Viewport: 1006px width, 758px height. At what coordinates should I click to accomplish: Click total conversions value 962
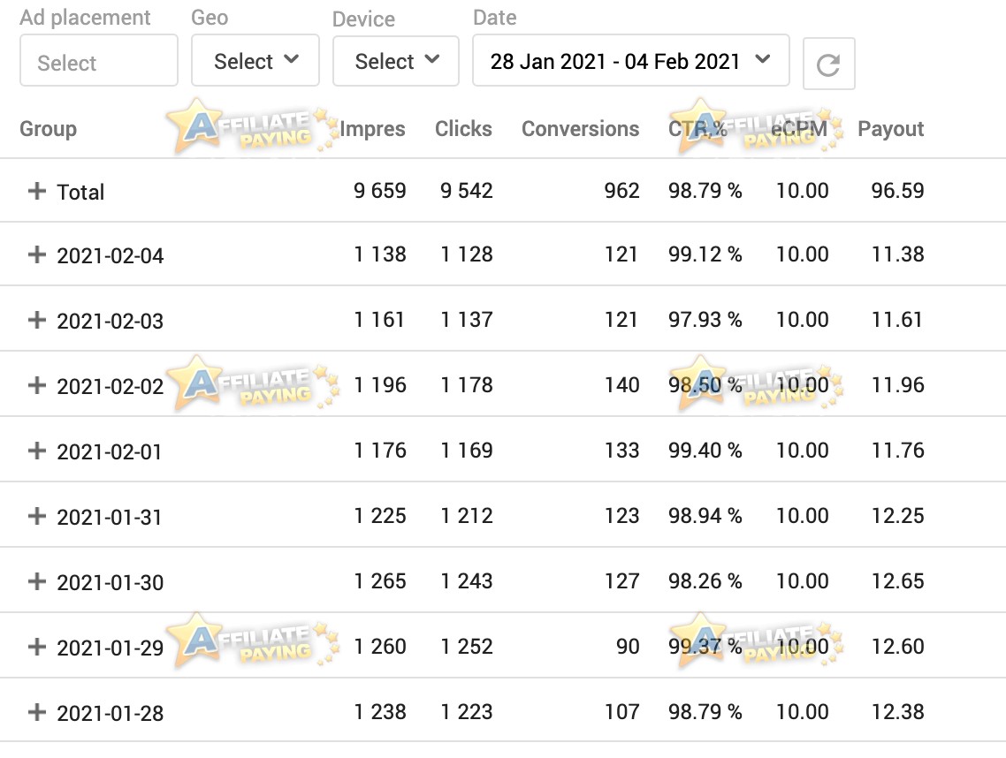pos(621,191)
